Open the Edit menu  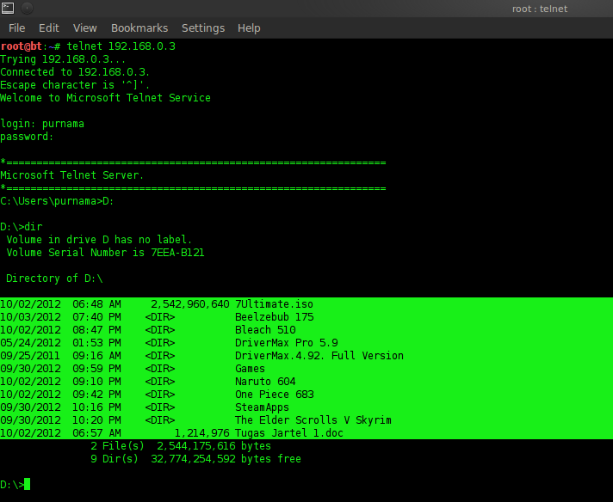pyautogui.click(x=49, y=28)
